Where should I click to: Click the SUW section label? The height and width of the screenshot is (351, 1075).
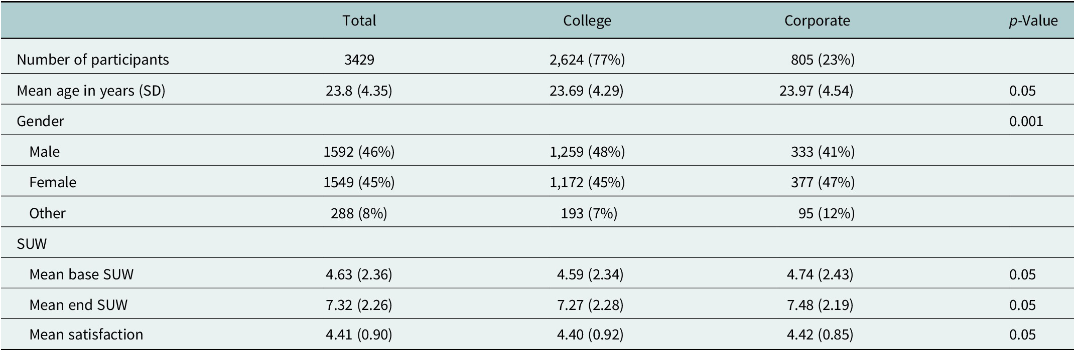pyautogui.click(x=32, y=244)
